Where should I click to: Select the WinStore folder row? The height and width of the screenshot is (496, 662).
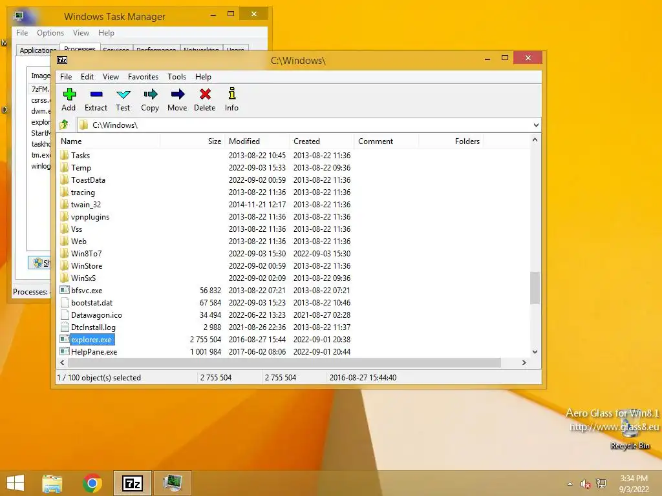point(294,265)
